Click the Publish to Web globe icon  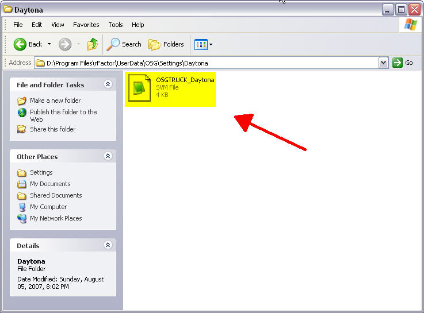point(22,113)
